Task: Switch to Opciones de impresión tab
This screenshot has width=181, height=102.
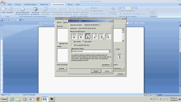Action: 91,25
